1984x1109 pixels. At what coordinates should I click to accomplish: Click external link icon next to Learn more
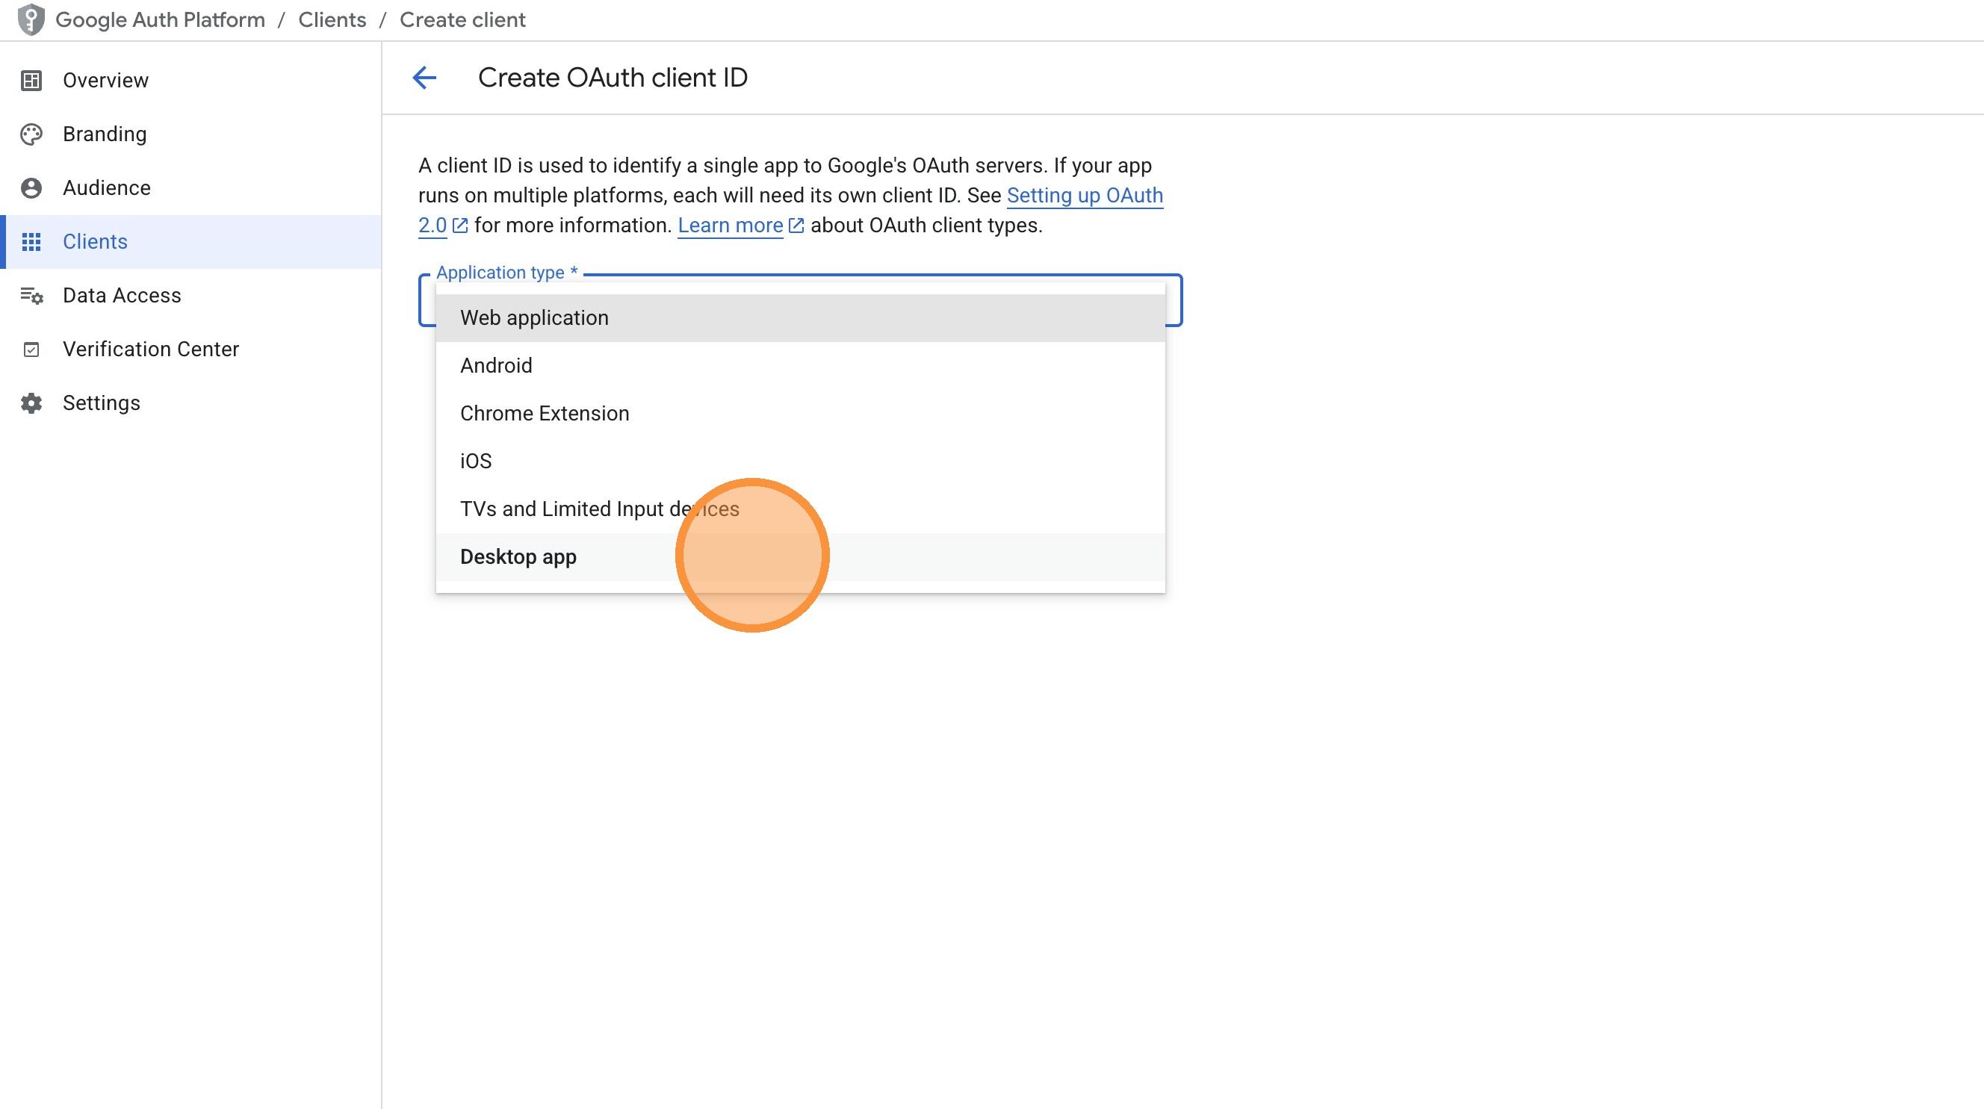tap(796, 225)
